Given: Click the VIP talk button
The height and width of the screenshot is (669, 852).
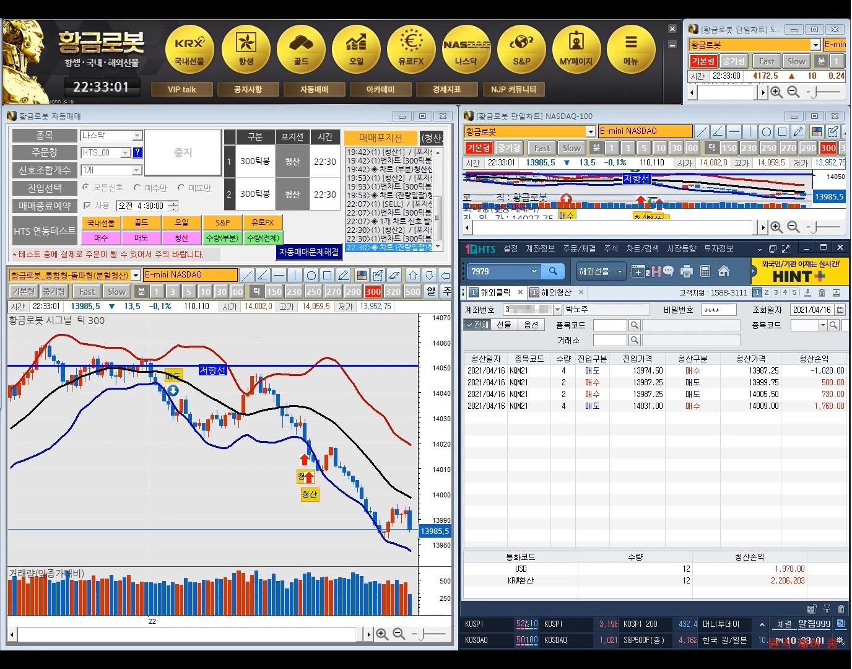Looking at the screenshot, I should pos(181,90).
